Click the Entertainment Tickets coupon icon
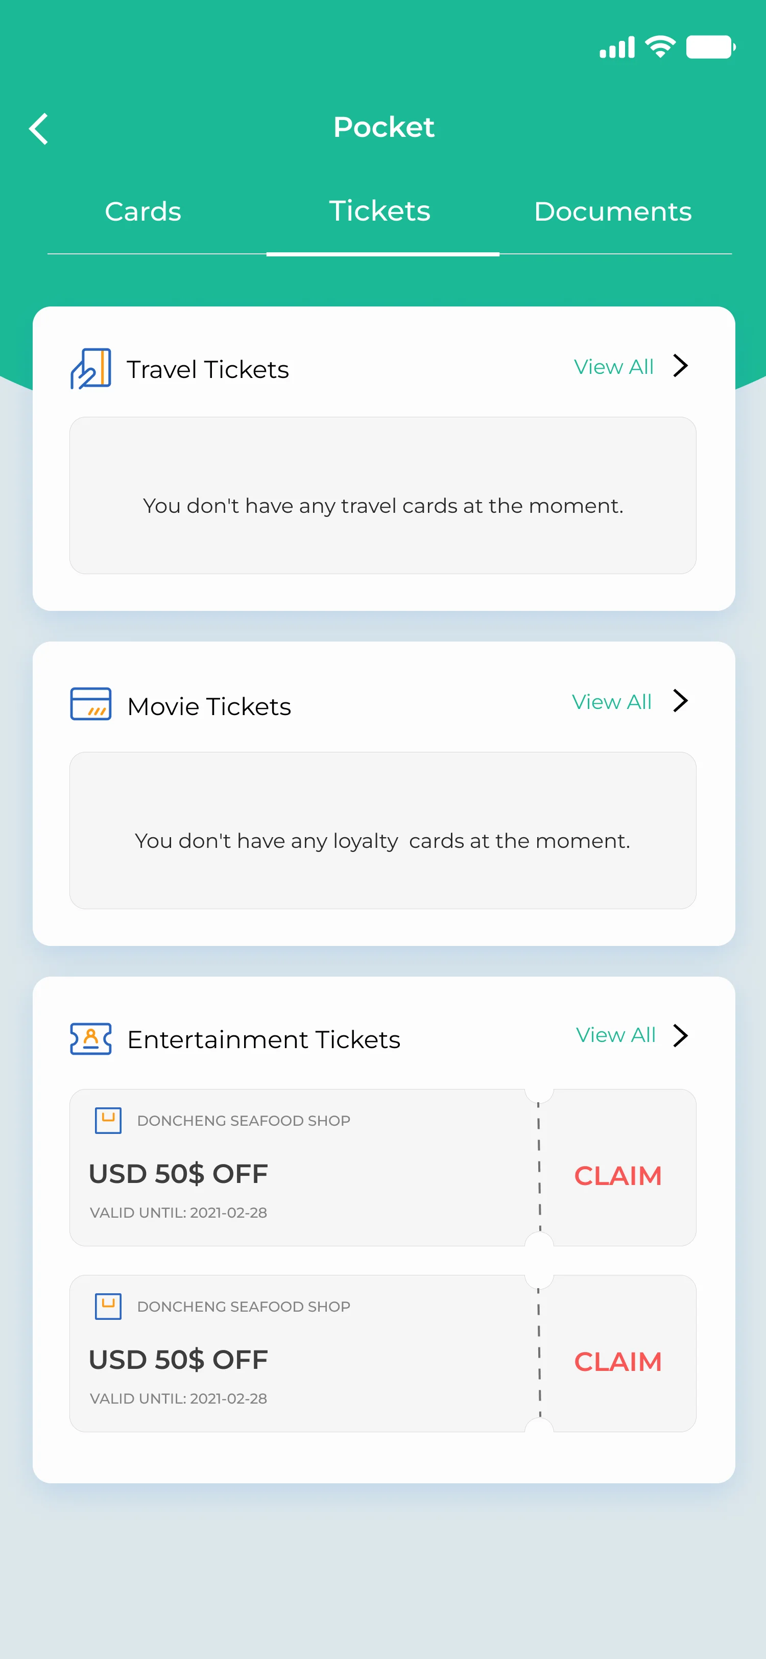Image resolution: width=766 pixels, height=1659 pixels. [91, 1038]
